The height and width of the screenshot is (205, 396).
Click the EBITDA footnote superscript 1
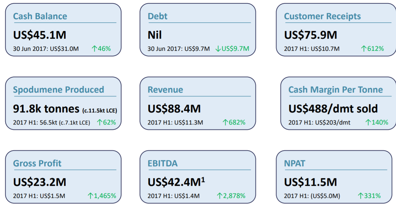pyautogui.click(x=203, y=179)
